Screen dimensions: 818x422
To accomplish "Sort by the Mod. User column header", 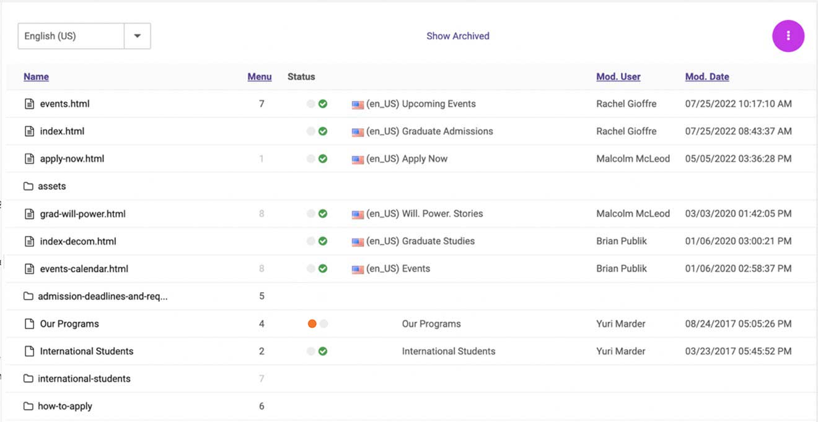I will pos(618,77).
